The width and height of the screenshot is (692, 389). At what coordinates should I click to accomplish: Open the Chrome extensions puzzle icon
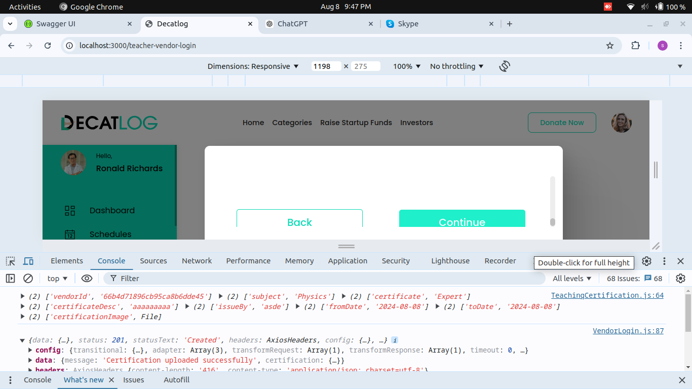(635, 46)
